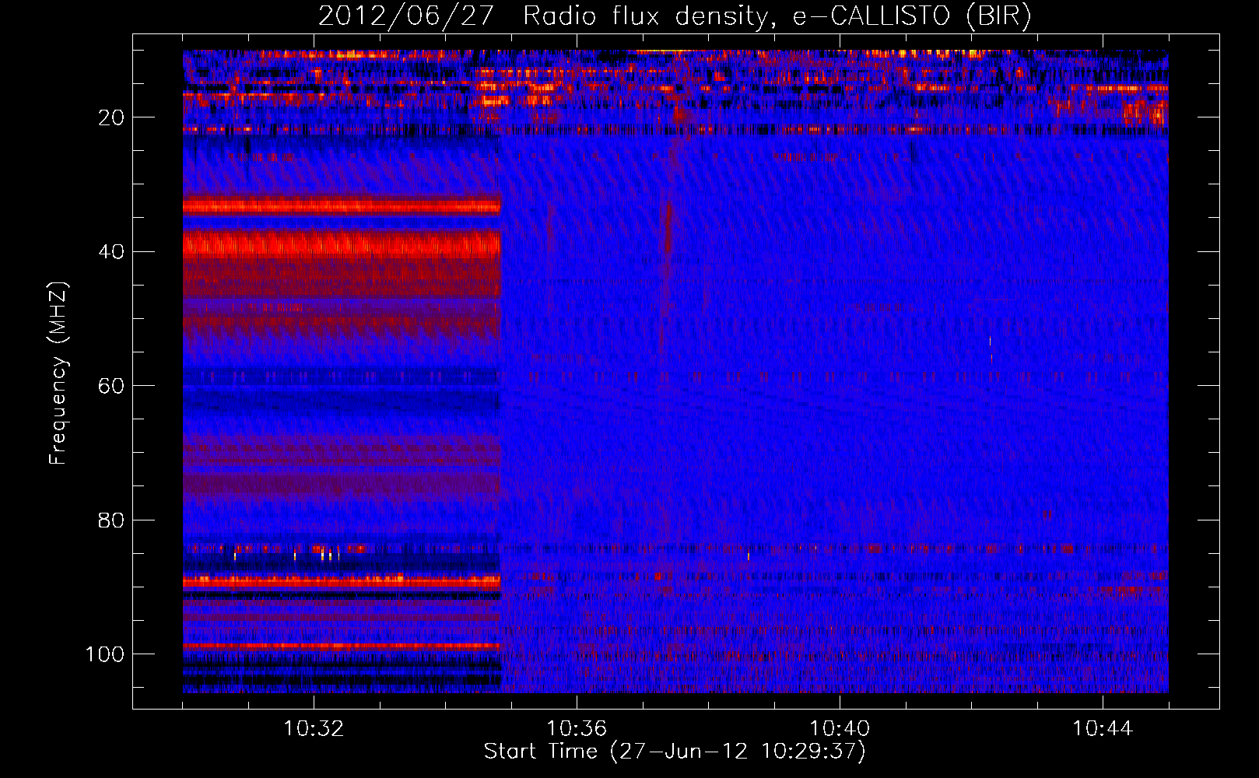Image resolution: width=1259 pixels, height=778 pixels.
Task: Click the date 2012/06/27 in the title
Action: tap(405, 16)
